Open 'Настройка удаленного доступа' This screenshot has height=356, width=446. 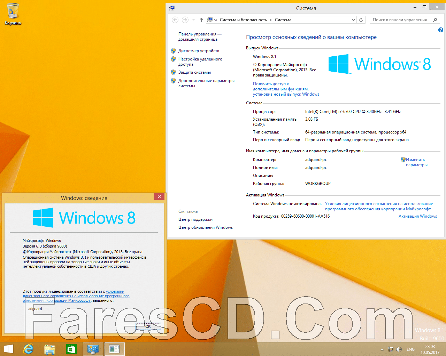pos(200,62)
